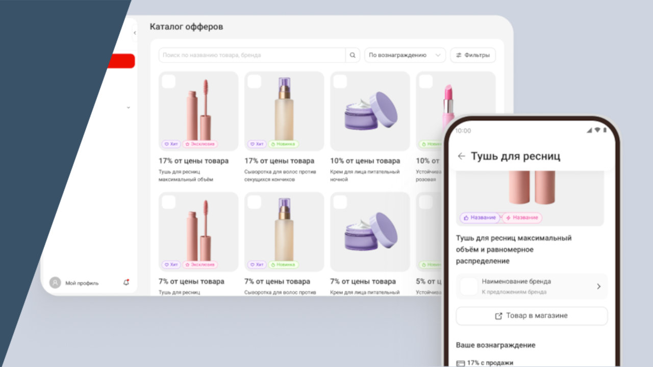Expand the sidebar menu section chevron
Image resolution: width=653 pixels, height=367 pixels.
(x=128, y=108)
